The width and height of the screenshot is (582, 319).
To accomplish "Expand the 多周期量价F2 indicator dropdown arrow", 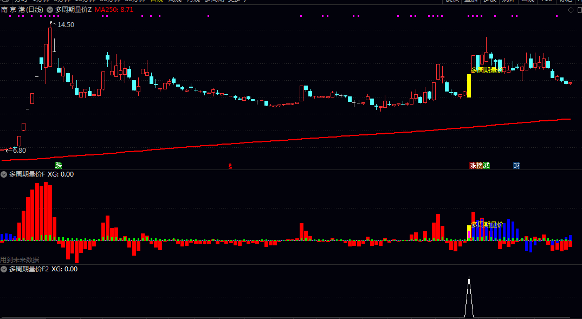I will [x=4, y=269].
